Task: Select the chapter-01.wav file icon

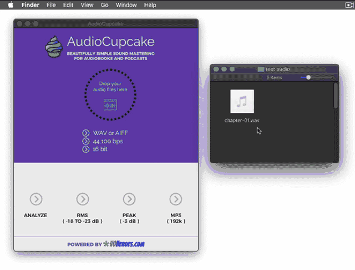Action: [x=242, y=101]
